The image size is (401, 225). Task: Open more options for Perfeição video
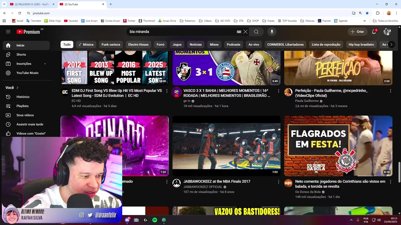(x=390, y=91)
